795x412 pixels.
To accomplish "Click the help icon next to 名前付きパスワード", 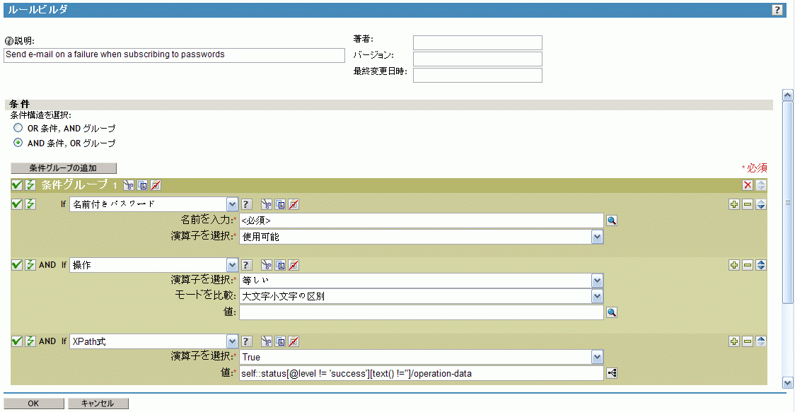I will pyautogui.click(x=246, y=204).
